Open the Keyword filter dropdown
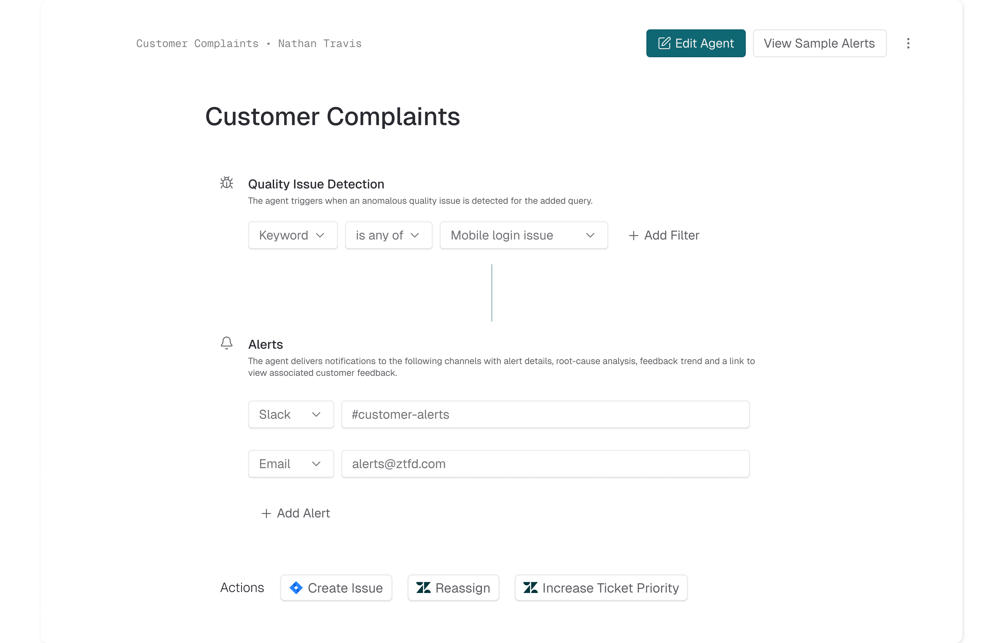The width and height of the screenshot is (1002, 643). pos(292,235)
